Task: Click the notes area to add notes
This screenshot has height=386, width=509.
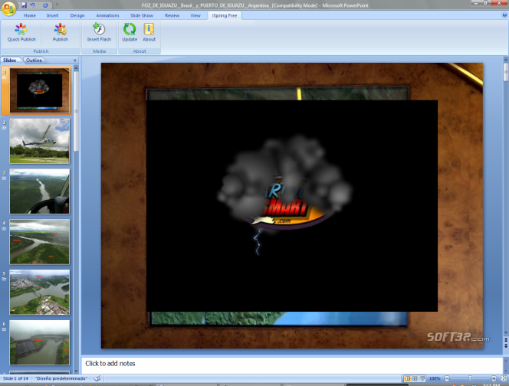Action: (291, 364)
